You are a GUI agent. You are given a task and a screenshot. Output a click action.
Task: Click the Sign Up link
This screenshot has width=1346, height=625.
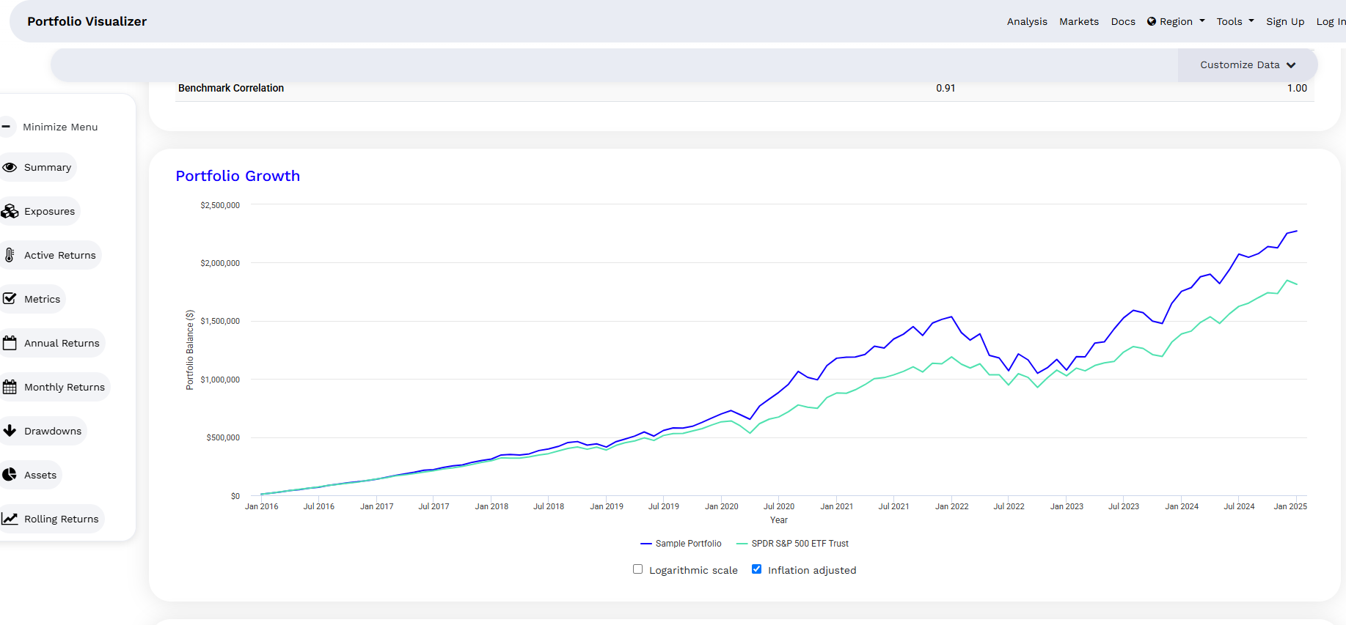click(1285, 22)
